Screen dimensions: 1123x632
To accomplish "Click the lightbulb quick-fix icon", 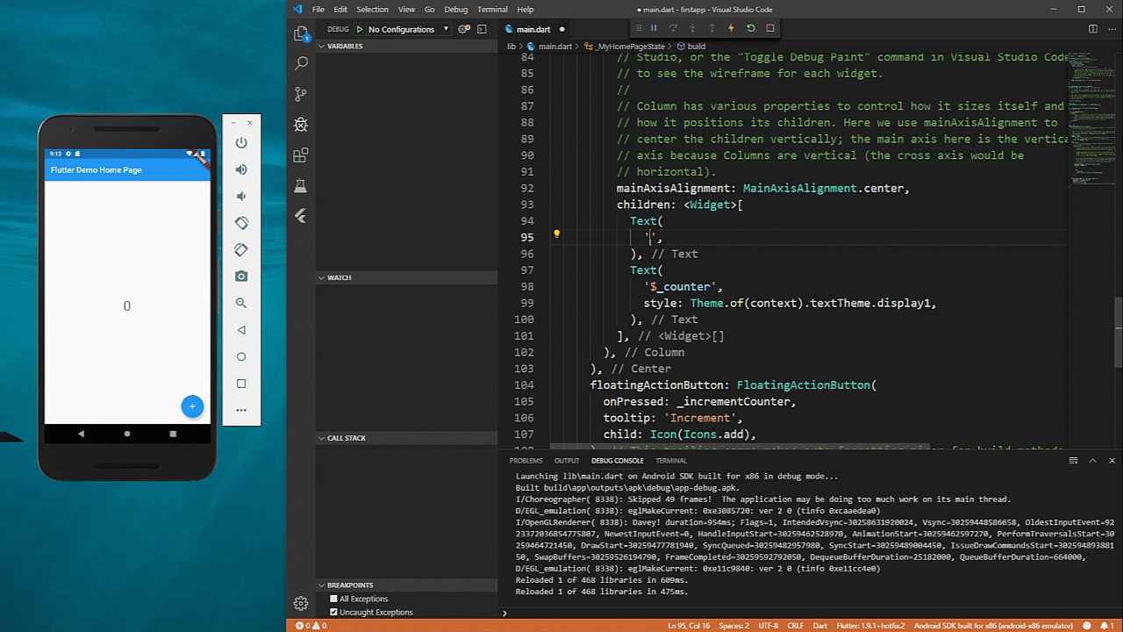I will coord(556,234).
